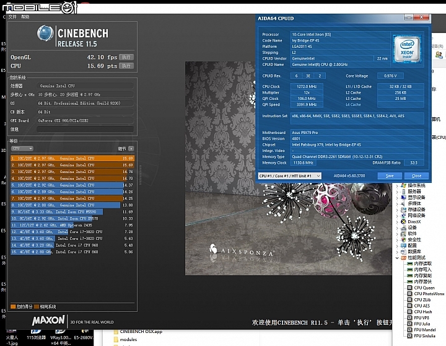Select the Core i7 CPU 960 ranking row
Screen dimensions: 446x346
click(x=72, y=245)
